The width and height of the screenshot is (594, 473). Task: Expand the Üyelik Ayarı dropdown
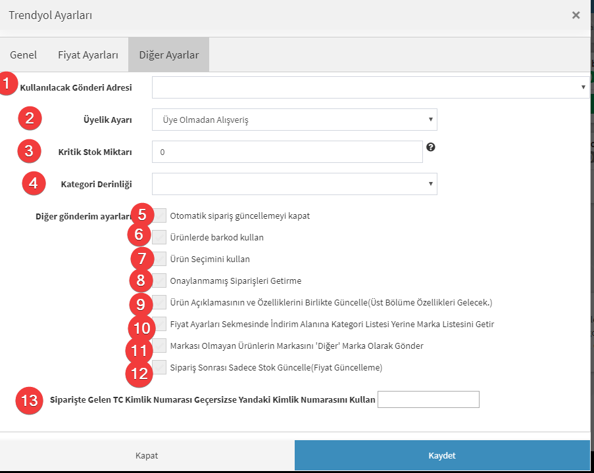[295, 120]
